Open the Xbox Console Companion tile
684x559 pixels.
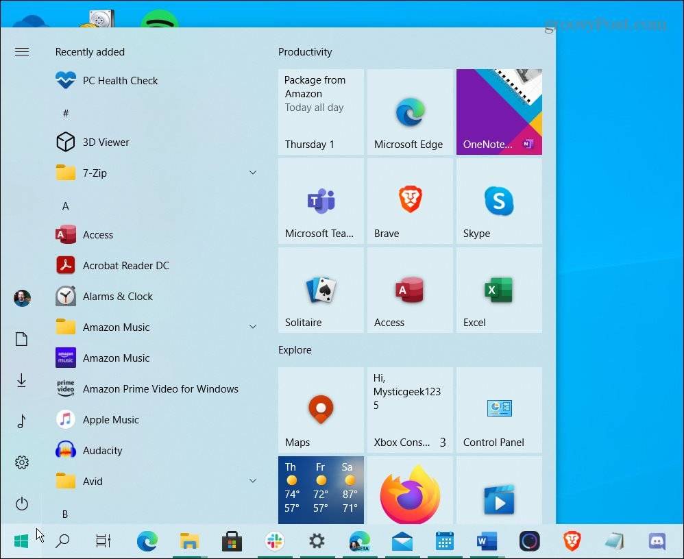point(410,410)
